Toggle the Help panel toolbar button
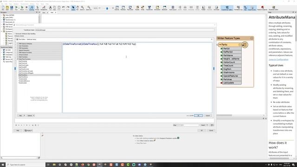Screen dimensions: 297x167 coord(245,8)
